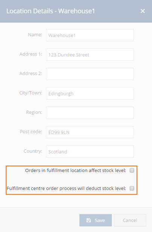The height and width of the screenshot is (232, 152).
Task: Edit the Post code field ED99 9LN
Action: (x=90, y=132)
